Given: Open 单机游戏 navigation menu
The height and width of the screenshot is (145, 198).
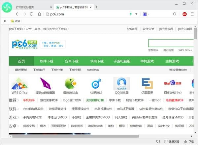Looking at the screenshot, I should [147, 61].
